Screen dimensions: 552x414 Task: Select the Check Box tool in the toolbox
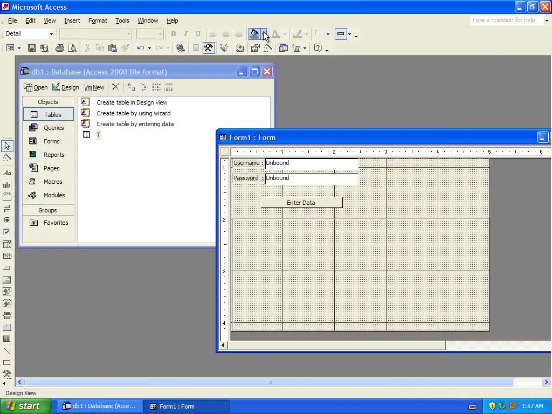6,232
